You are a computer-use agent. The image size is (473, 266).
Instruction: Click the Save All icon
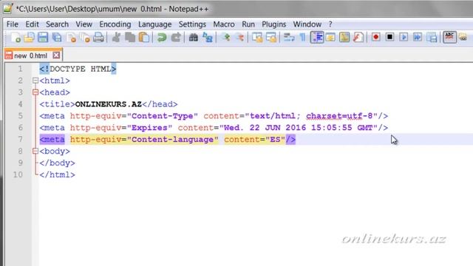57,38
